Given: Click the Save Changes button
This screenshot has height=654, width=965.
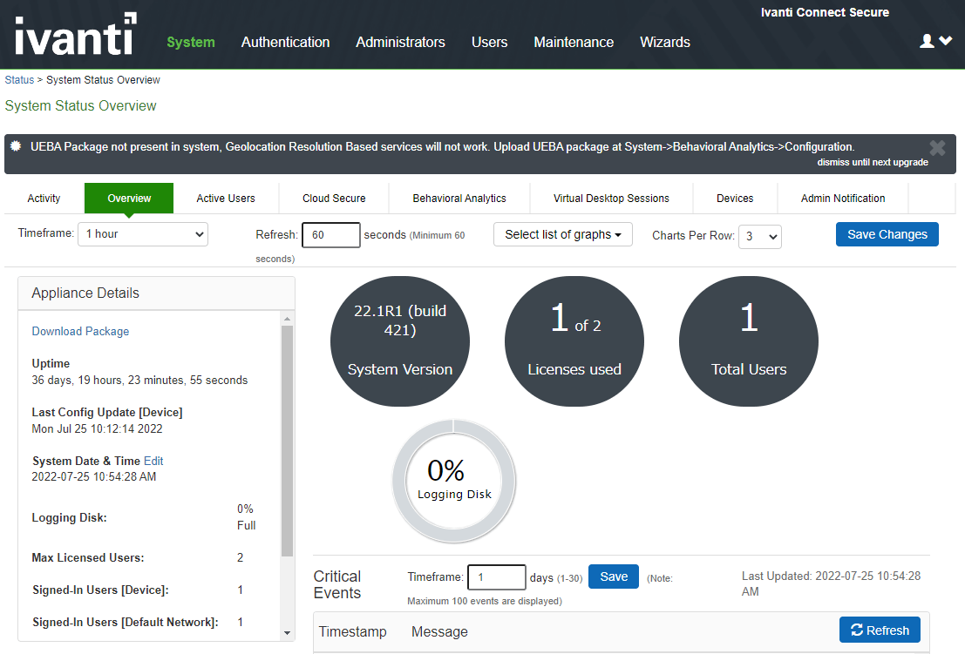Looking at the screenshot, I should [x=887, y=234].
